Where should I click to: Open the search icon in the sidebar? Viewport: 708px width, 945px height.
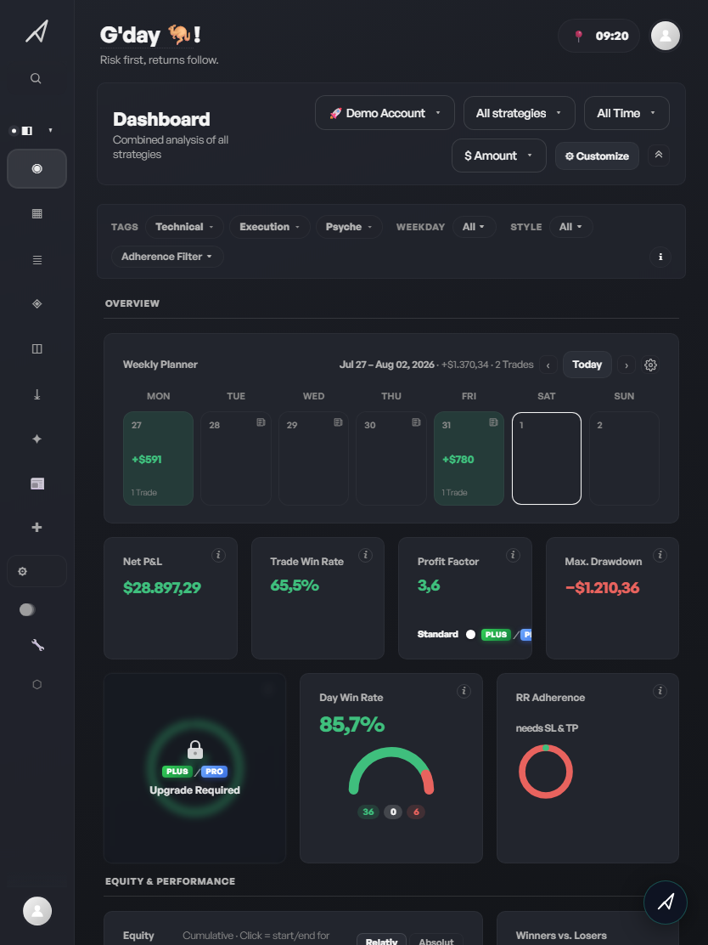tap(36, 78)
